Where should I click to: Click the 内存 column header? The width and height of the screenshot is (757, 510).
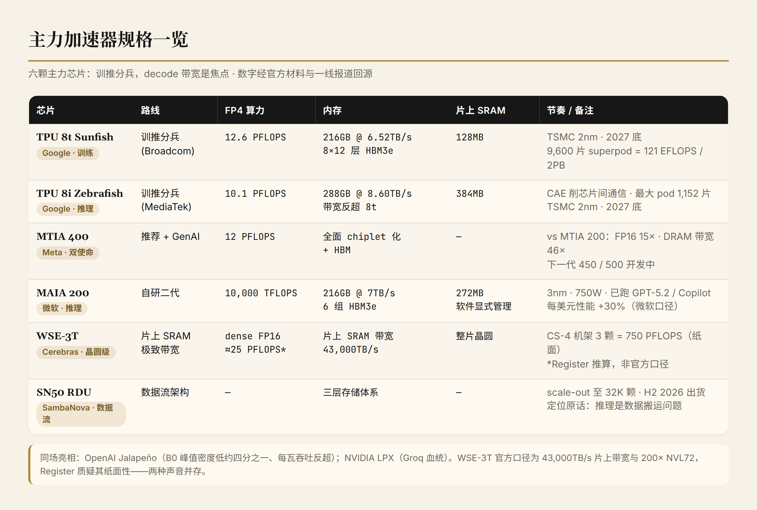pos(332,110)
